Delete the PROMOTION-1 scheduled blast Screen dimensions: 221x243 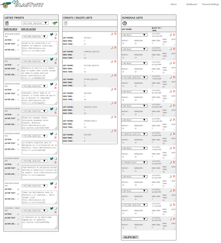click(x=174, y=162)
